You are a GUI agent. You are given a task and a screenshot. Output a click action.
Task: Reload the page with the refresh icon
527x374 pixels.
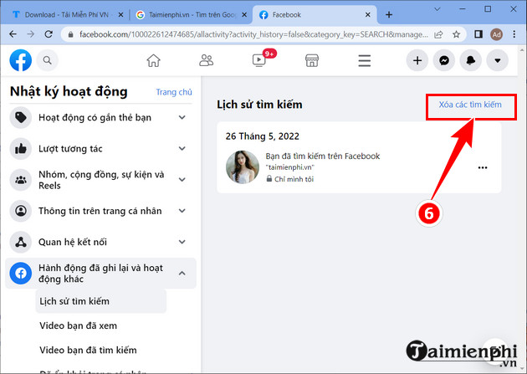49,34
